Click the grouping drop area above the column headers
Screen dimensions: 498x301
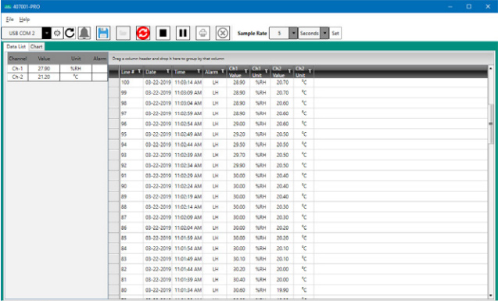click(298, 59)
